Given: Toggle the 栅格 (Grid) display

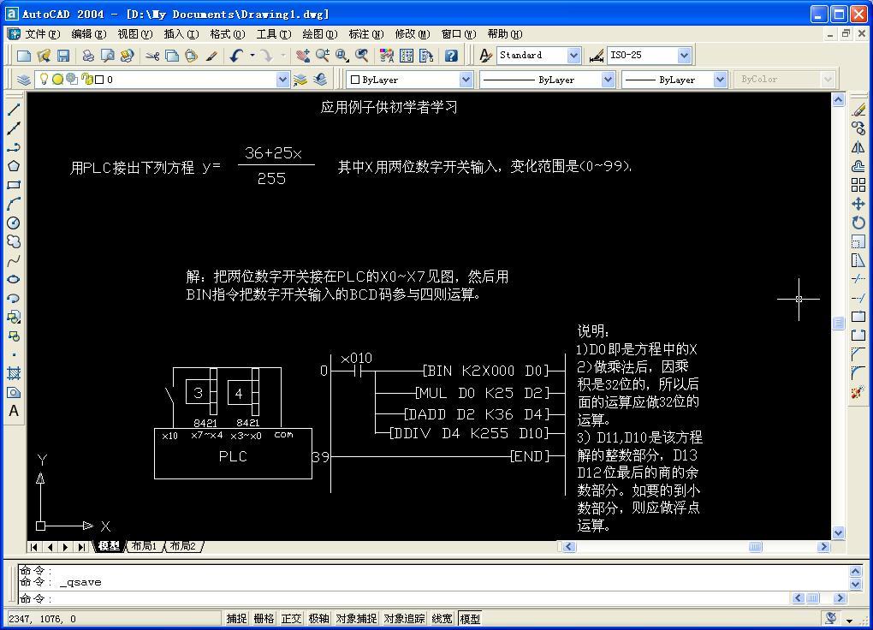Looking at the screenshot, I should pos(264,618).
